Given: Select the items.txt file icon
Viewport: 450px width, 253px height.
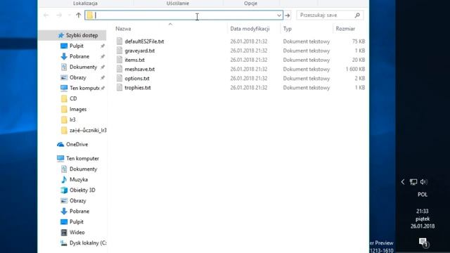Looking at the screenshot, I should coord(120,60).
